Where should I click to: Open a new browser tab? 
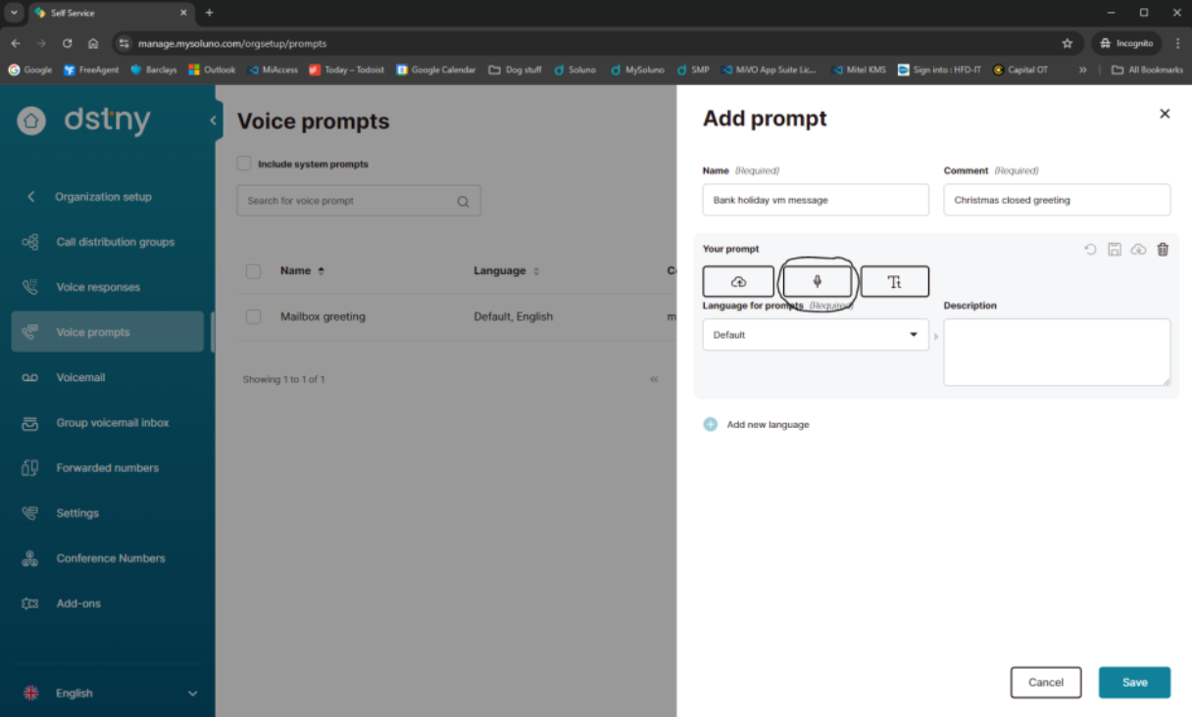tap(209, 13)
